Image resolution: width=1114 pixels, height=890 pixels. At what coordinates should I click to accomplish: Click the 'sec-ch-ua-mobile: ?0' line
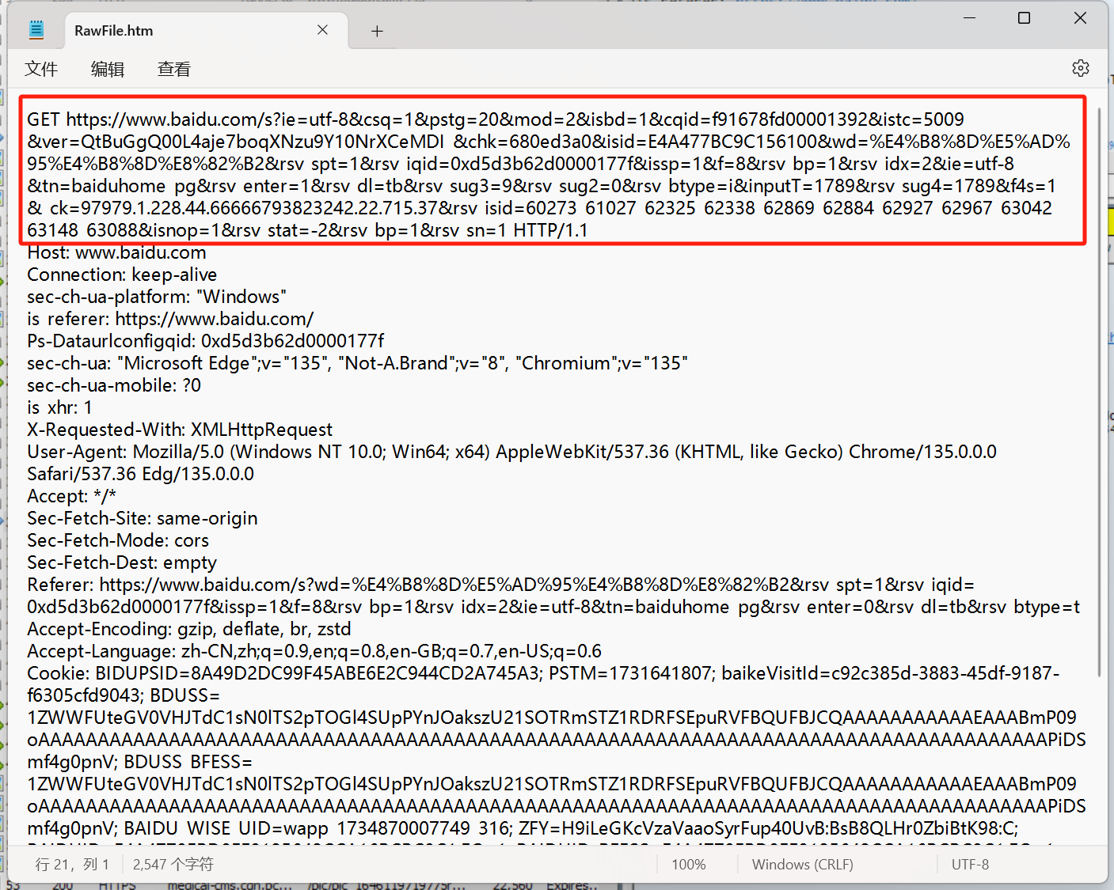tap(114, 385)
